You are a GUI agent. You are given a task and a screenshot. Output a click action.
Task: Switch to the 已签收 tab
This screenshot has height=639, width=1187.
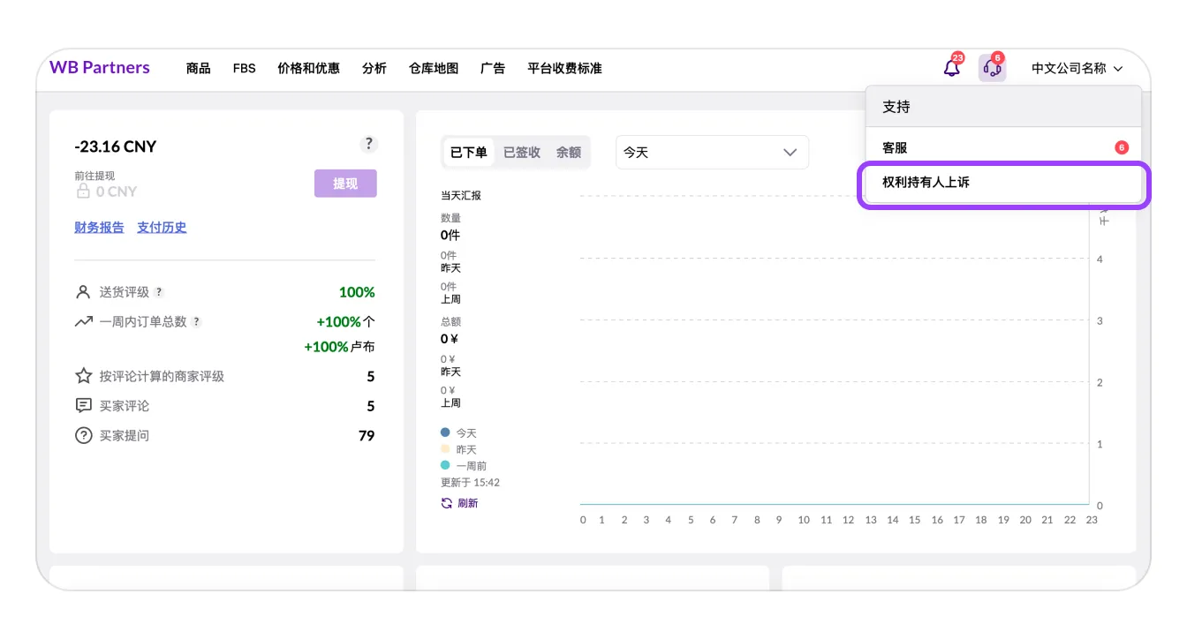pos(522,153)
